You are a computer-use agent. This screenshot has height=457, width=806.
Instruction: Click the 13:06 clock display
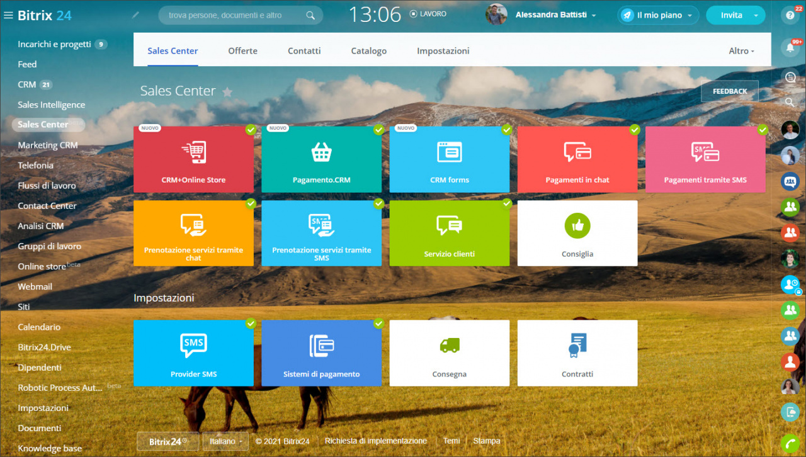click(375, 14)
